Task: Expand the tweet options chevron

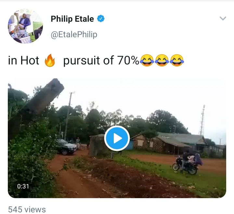Action: coord(223,18)
